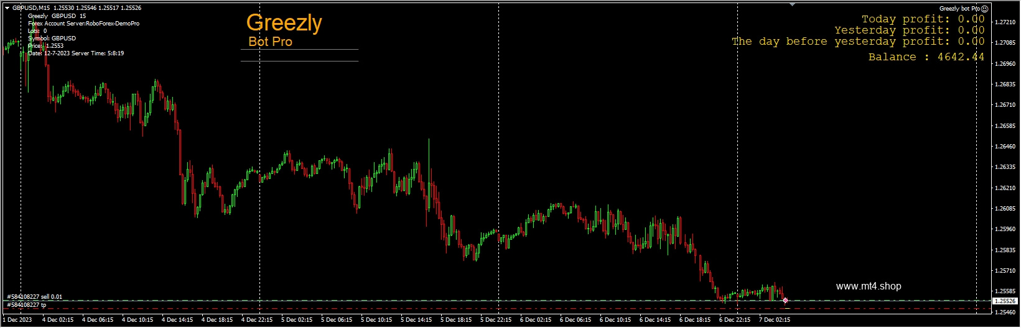
Task: Click price axis label 1.25960
Action: (1005, 229)
